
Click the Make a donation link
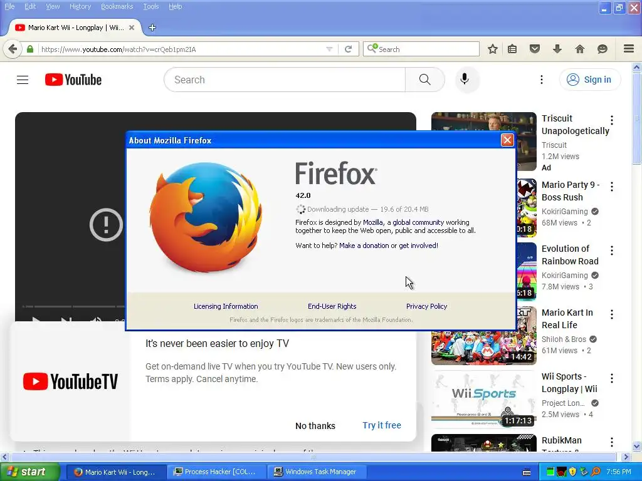tap(364, 246)
